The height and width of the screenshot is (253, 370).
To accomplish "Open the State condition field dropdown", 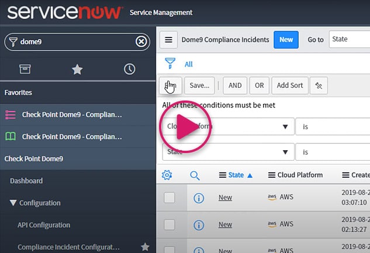I will (228, 152).
